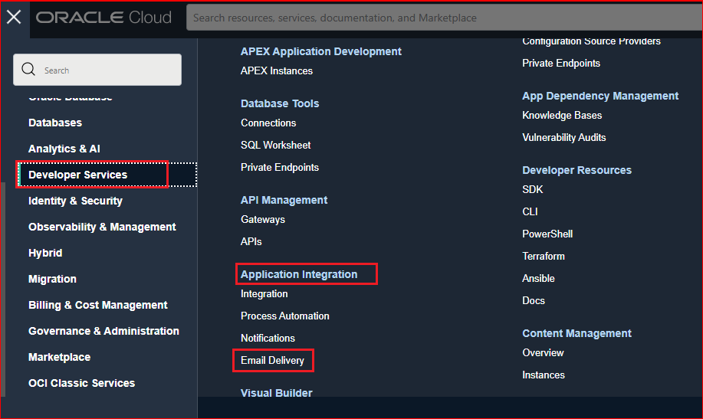Go to Content Management Instances
Viewport: 703px width, 419px height.
tap(544, 375)
